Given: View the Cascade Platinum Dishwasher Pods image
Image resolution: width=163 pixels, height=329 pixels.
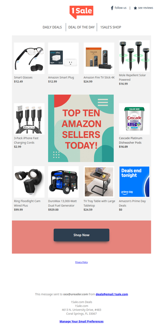Looking at the screenshot, I should [x=134, y=119].
